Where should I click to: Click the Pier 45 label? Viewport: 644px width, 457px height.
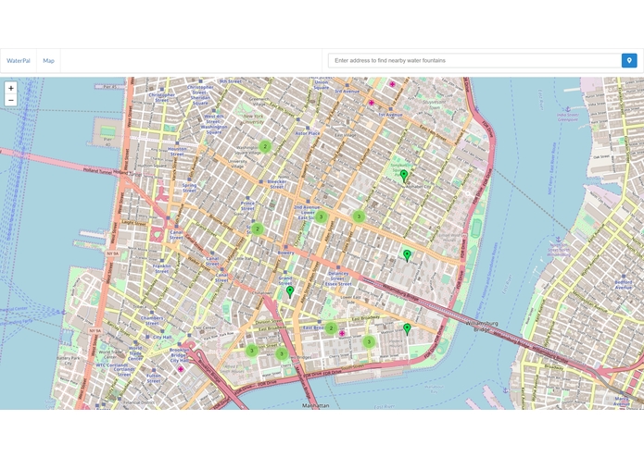point(110,87)
